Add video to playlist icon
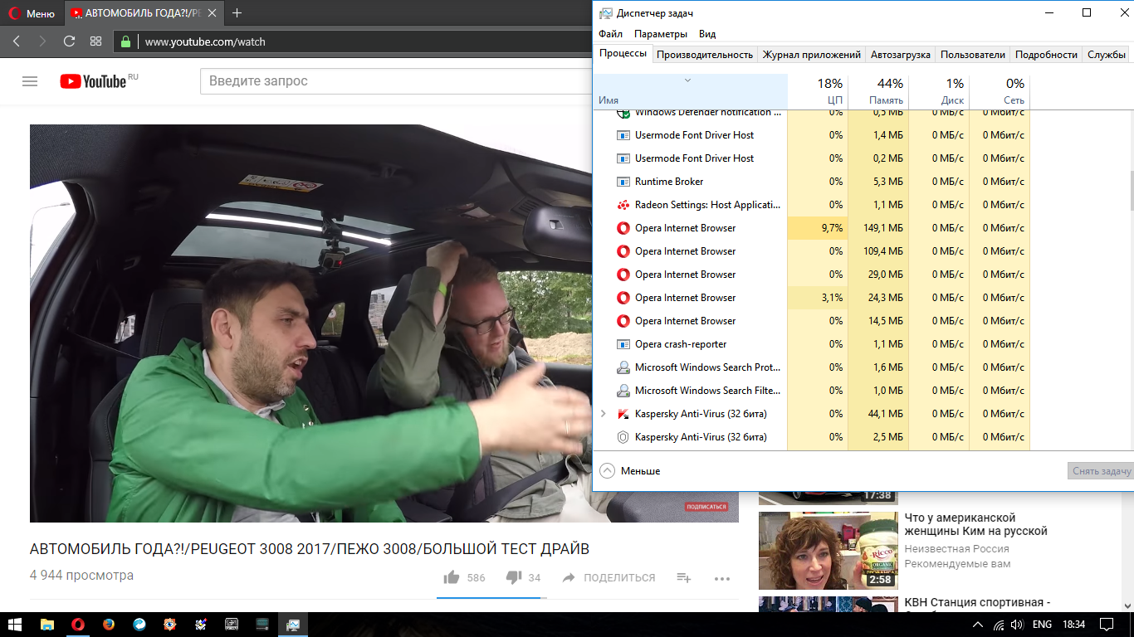Image resolution: width=1134 pixels, height=637 pixels. [683, 577]
